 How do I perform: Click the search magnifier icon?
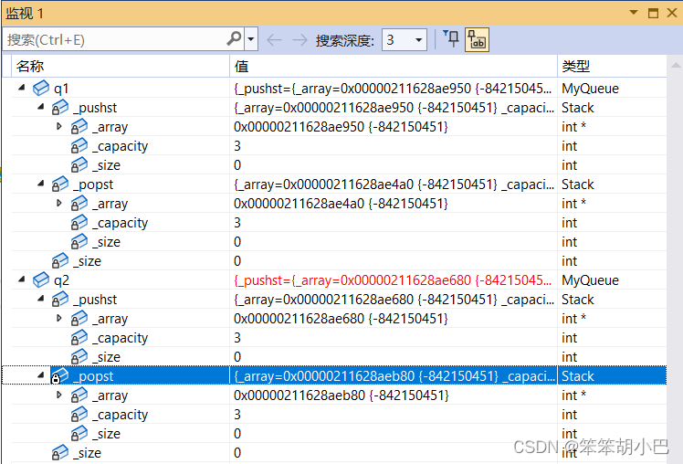(234, 39)
